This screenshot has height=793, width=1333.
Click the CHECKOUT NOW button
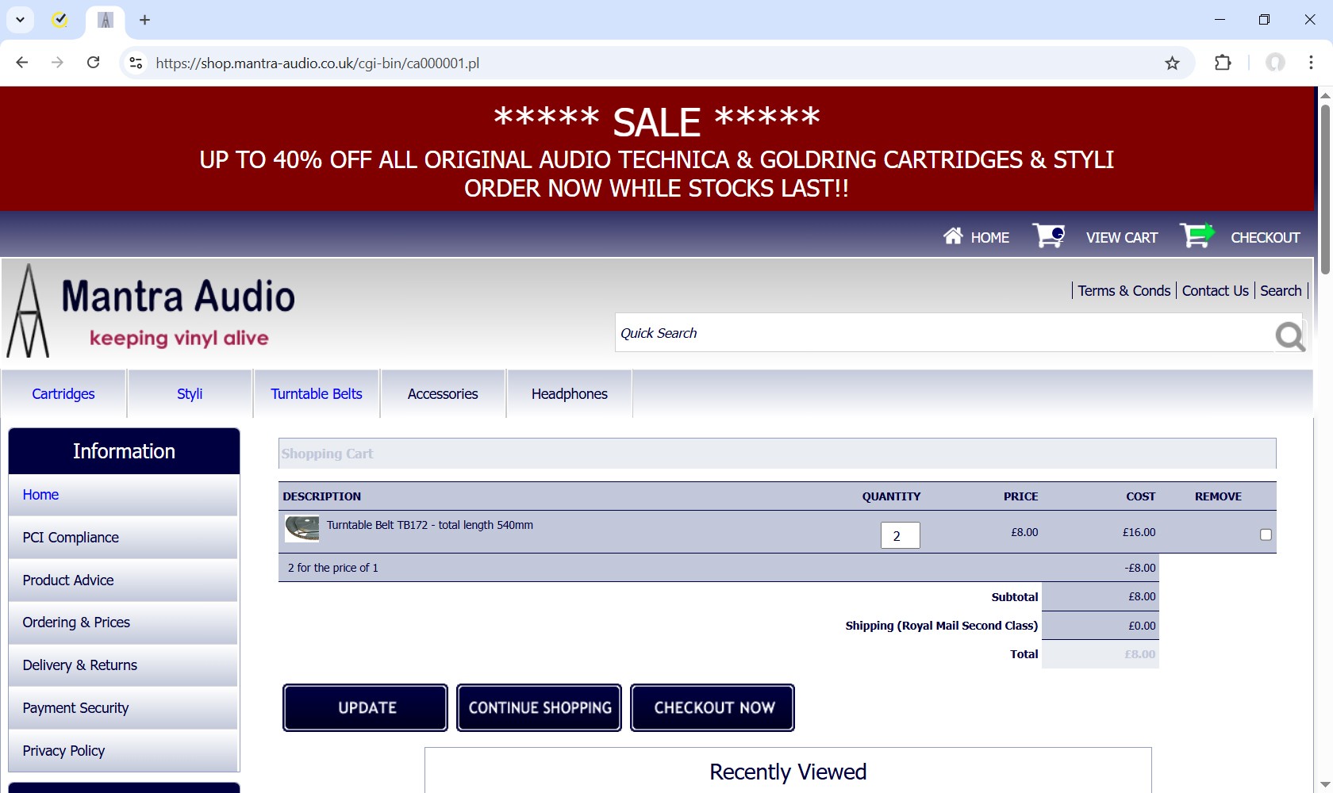(x=713, y=707)
